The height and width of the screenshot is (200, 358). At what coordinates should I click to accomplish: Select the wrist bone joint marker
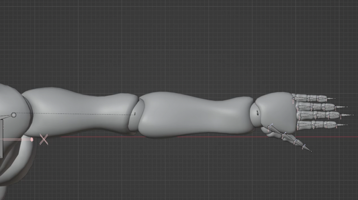pos(258,113)
